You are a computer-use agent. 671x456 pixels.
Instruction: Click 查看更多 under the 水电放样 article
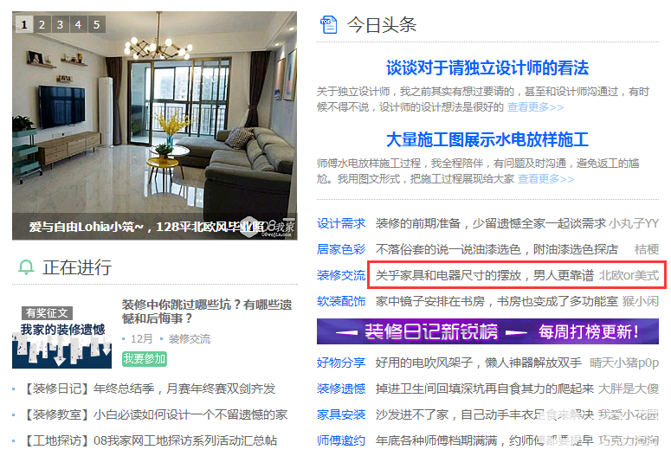[545, 179]
